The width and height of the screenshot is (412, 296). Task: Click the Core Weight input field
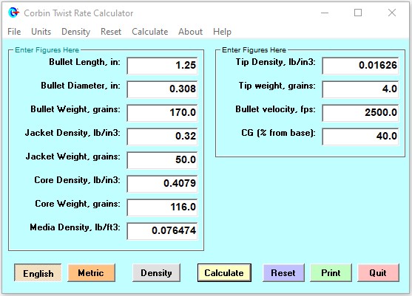click(x=162, y=207)
